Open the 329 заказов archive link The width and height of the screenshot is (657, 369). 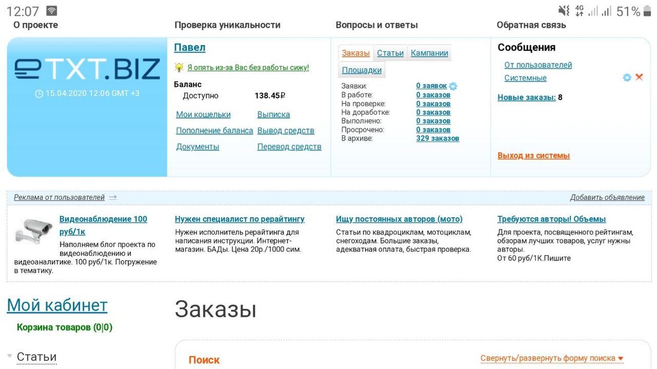coord(437,138)
